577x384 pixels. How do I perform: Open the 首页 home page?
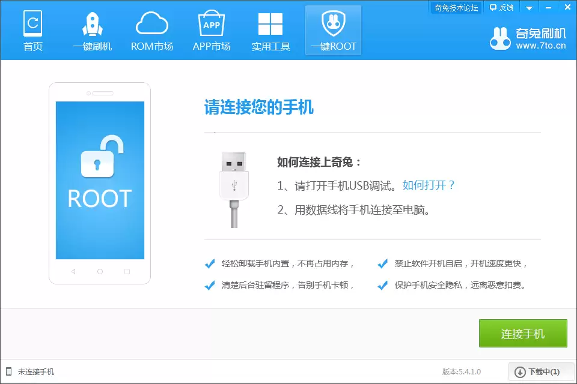33,30
